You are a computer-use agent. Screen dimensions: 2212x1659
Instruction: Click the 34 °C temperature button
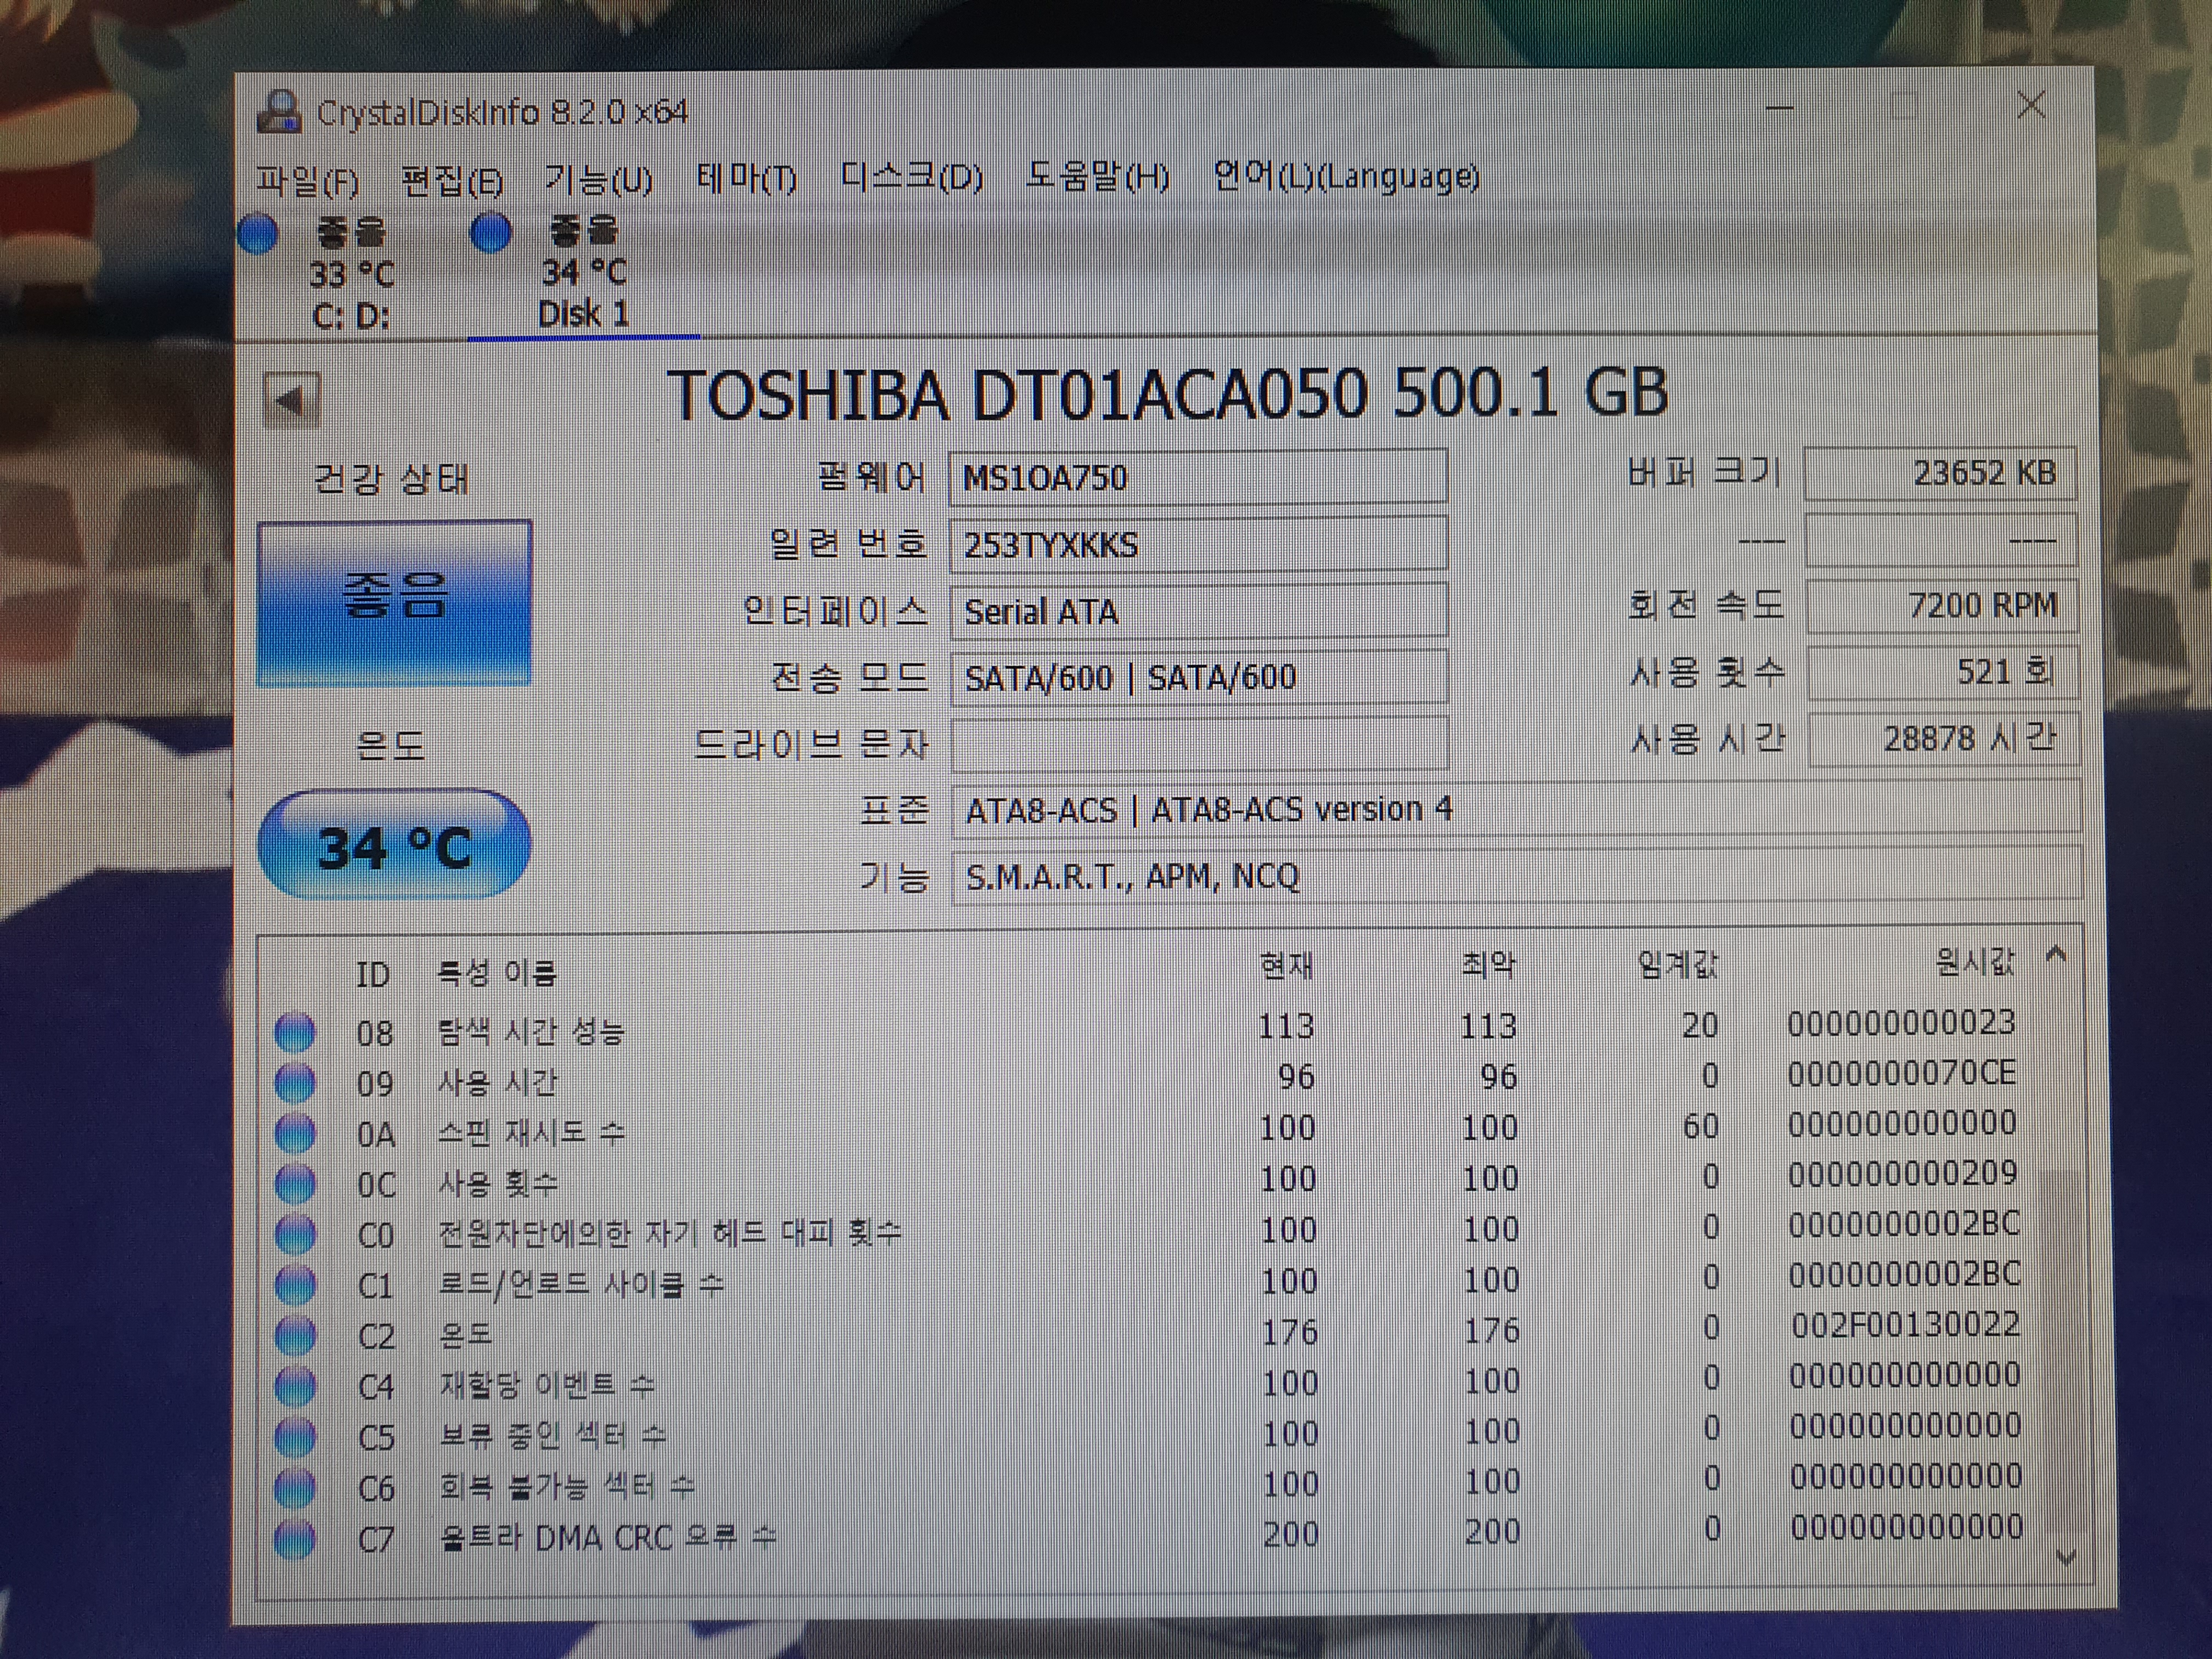point(394,844)
